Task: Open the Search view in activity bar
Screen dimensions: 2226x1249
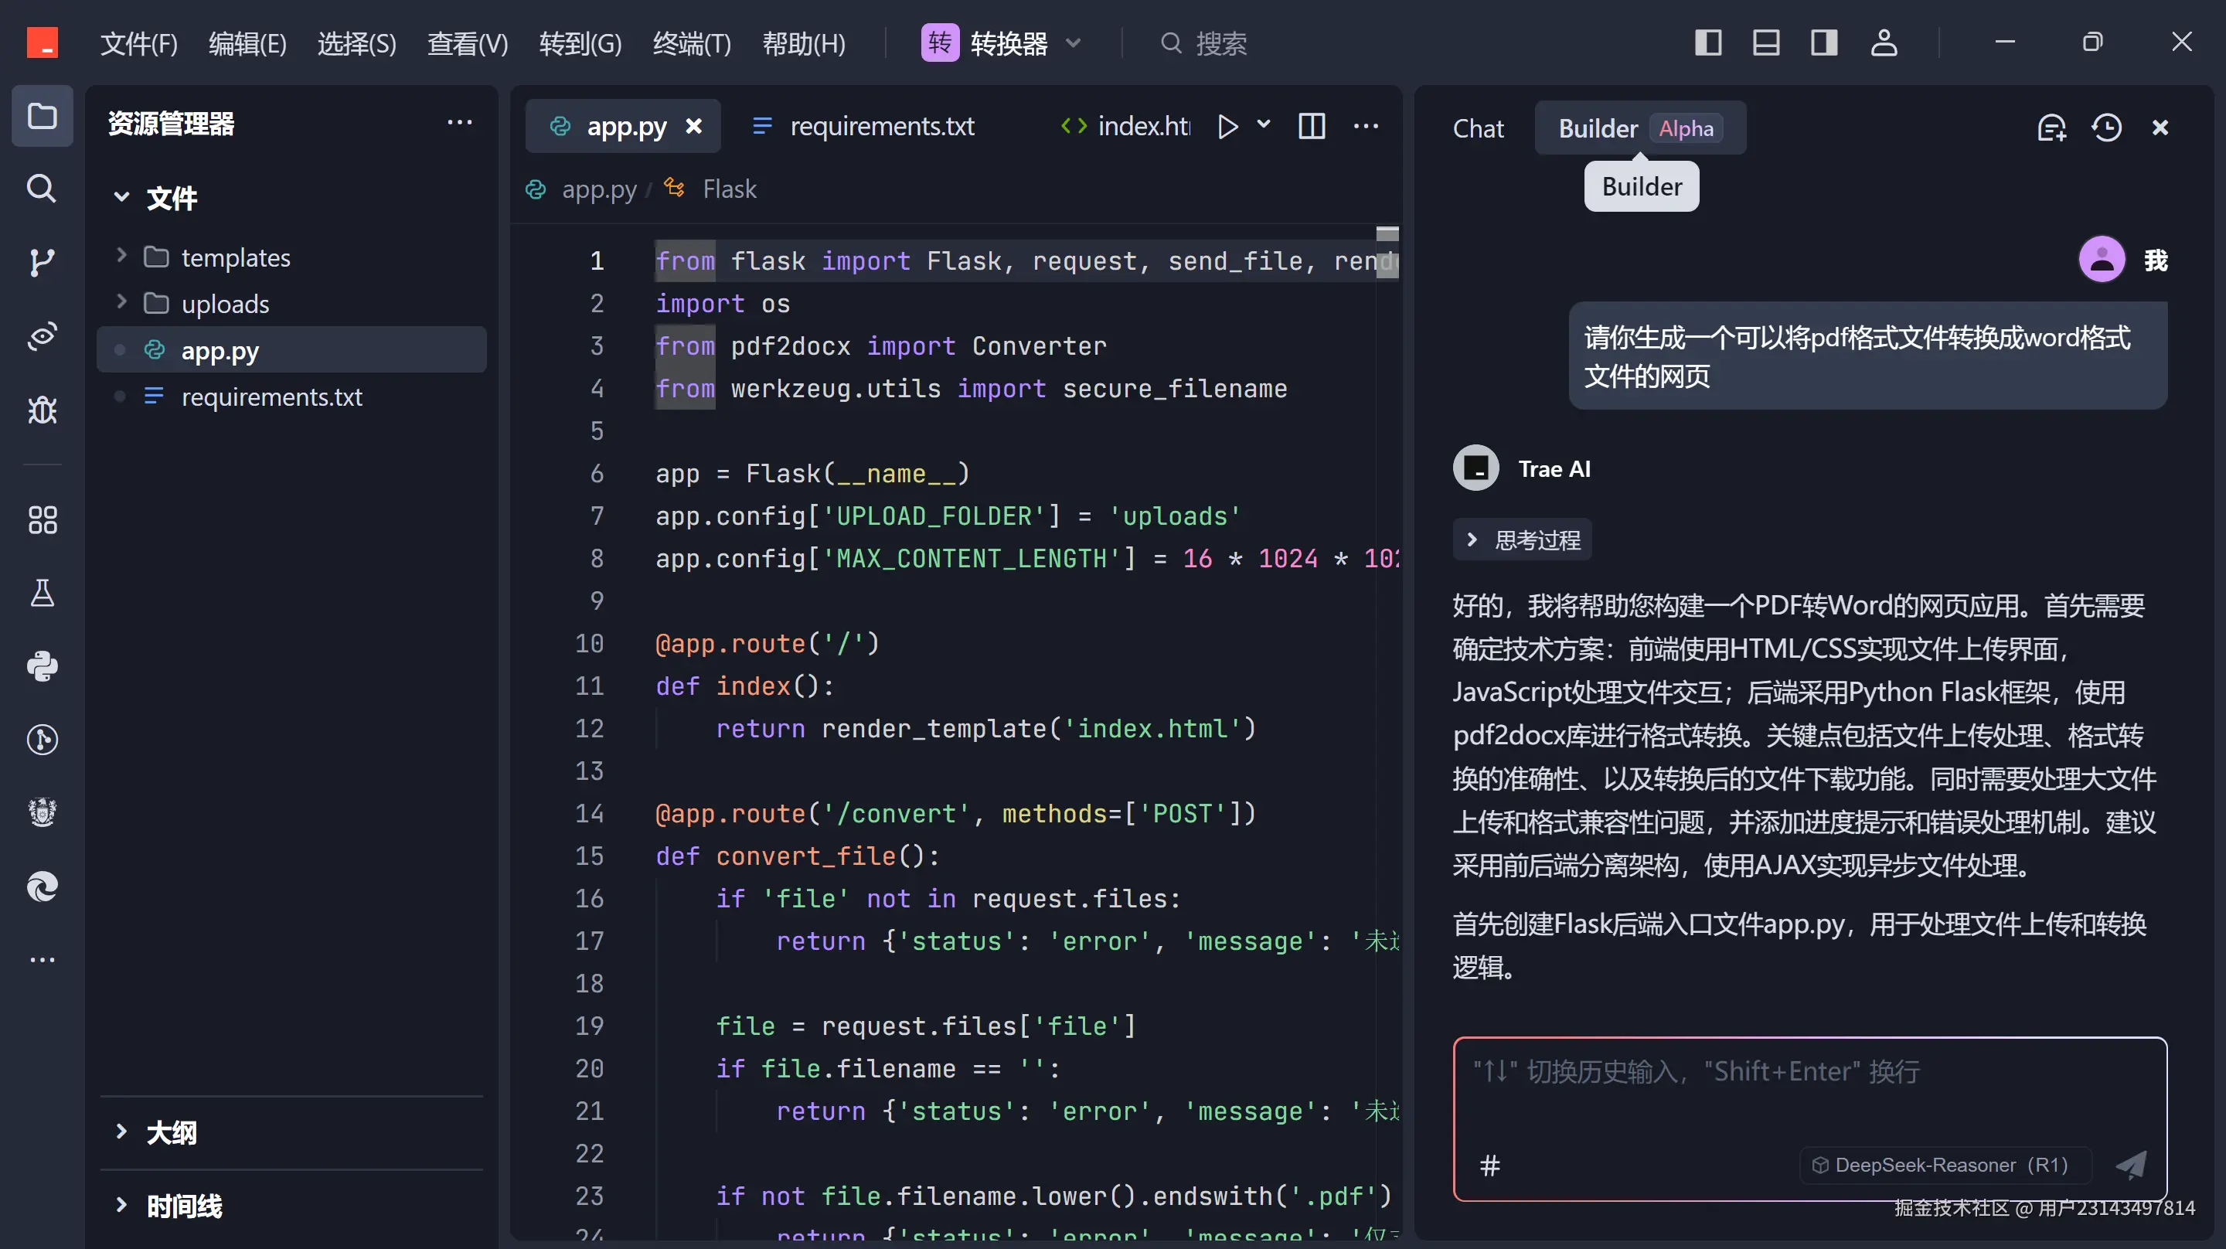Action: pos(42,189)
